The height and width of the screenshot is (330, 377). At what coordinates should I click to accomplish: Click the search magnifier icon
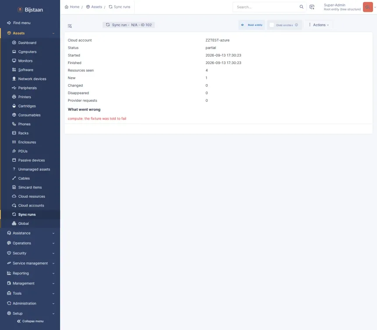point(301,7)
